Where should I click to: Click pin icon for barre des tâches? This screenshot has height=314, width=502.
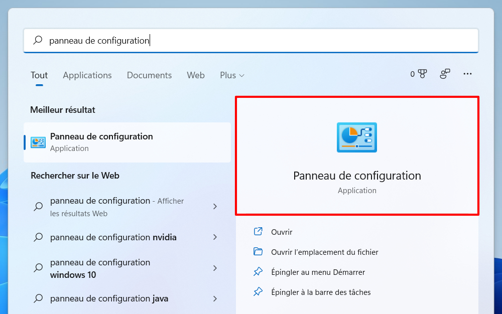coord(258,291)
